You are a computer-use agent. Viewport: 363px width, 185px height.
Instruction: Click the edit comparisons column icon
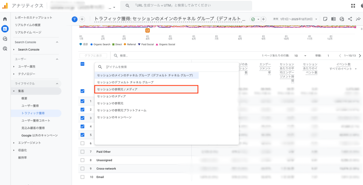tap(333, 19)
